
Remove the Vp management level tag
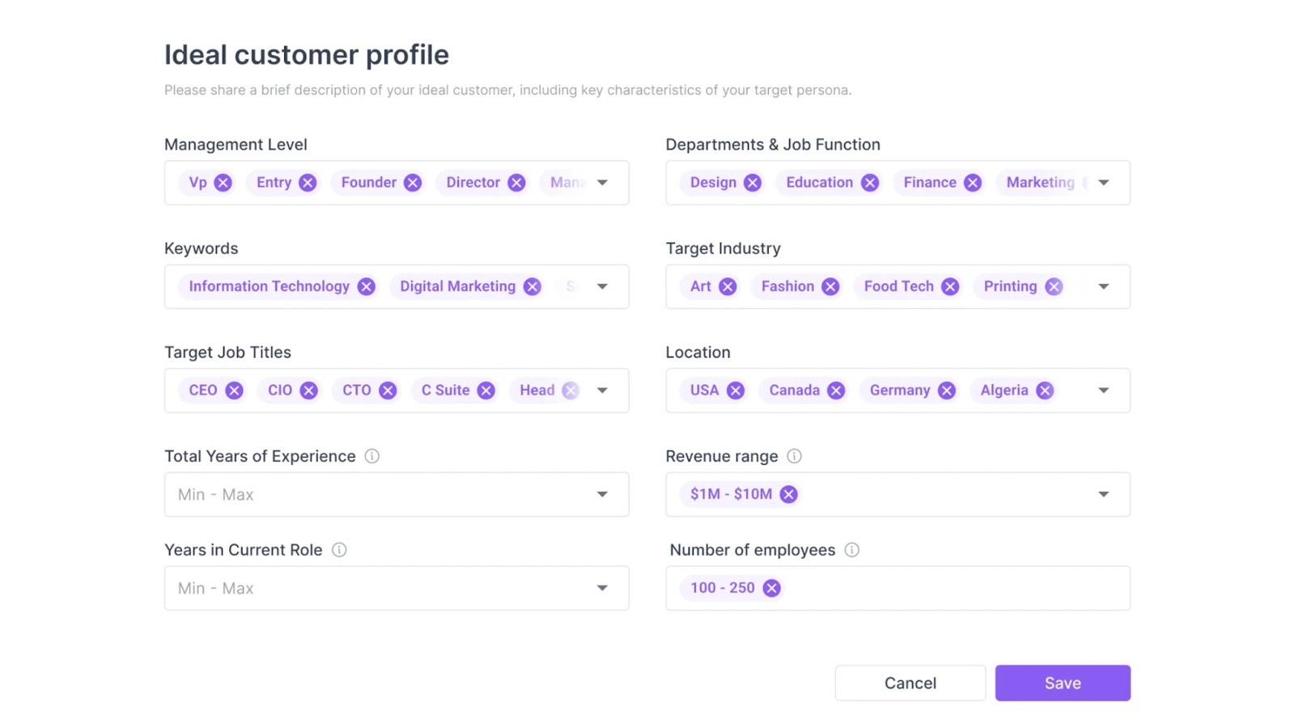[223, 182]
